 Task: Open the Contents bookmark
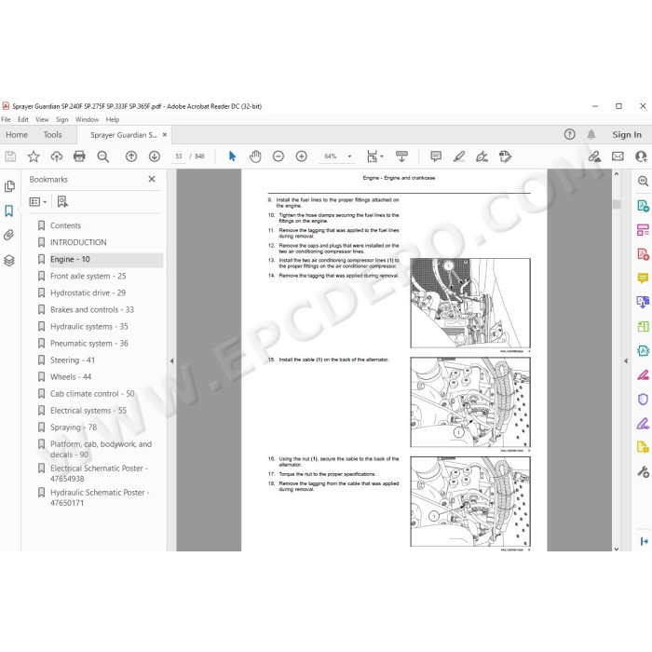65,225
